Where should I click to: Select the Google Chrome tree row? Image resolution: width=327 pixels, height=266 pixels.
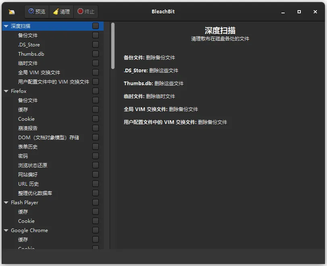pos(52,230)
